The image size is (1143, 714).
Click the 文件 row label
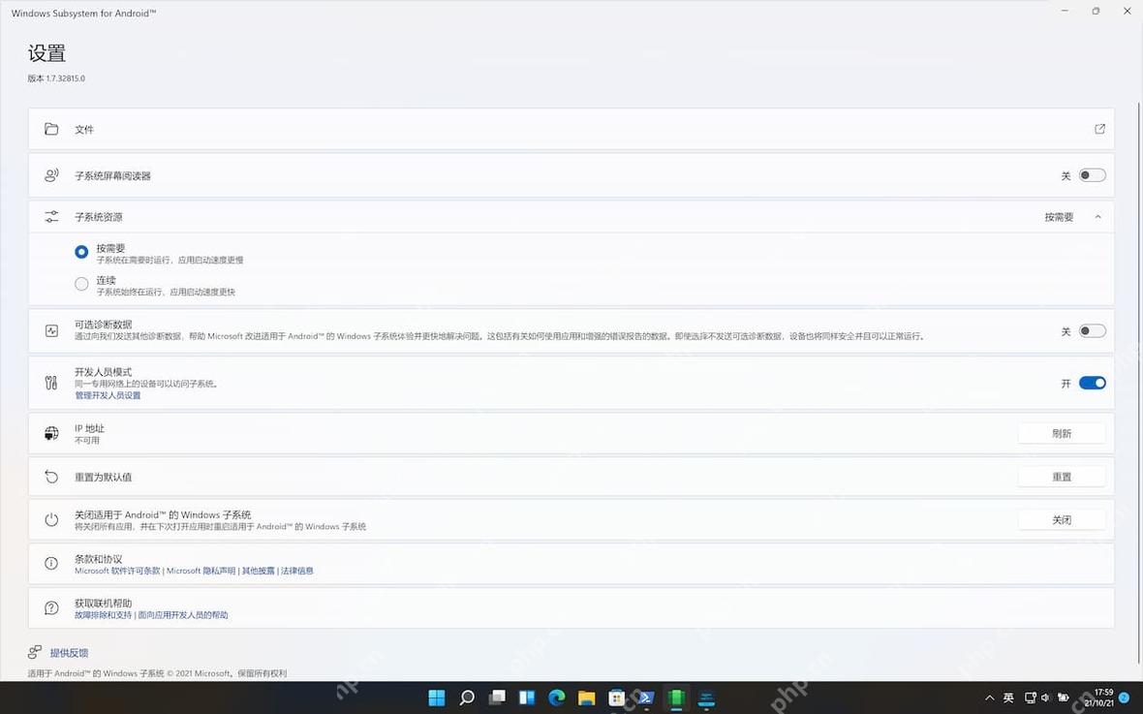84,129
